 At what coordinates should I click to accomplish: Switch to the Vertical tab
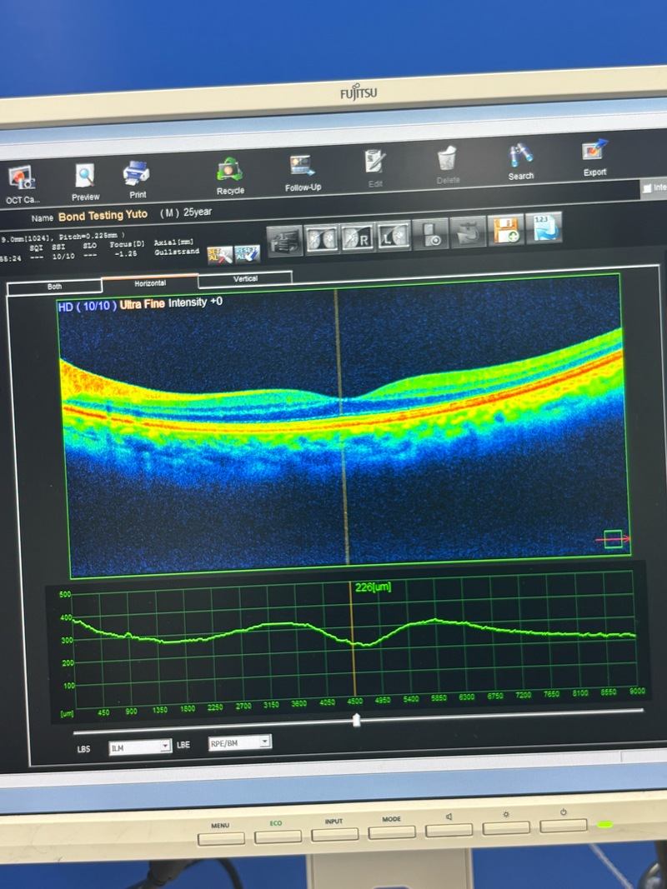[245, 278]
